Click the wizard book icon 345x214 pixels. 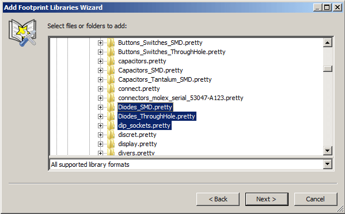click(x=22, y=33)
